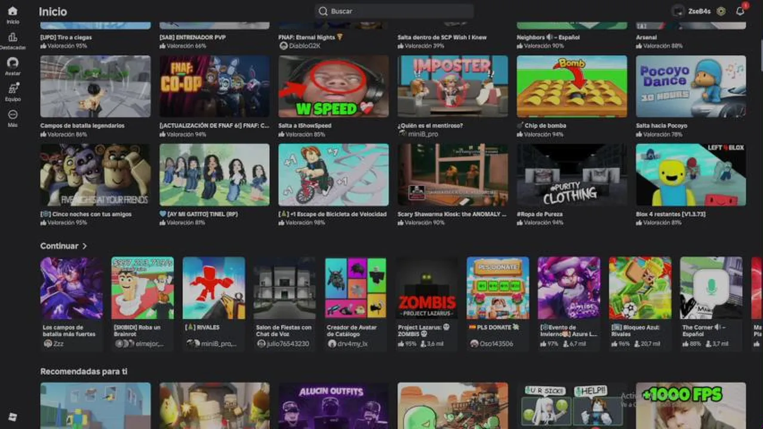Screen dimensions: 763x429
Task: Click 'Salta a IShowSpeed' title
Action: 304,126
